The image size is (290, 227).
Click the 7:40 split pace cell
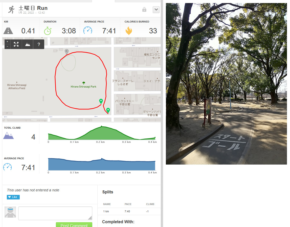(x=127, y=211)
